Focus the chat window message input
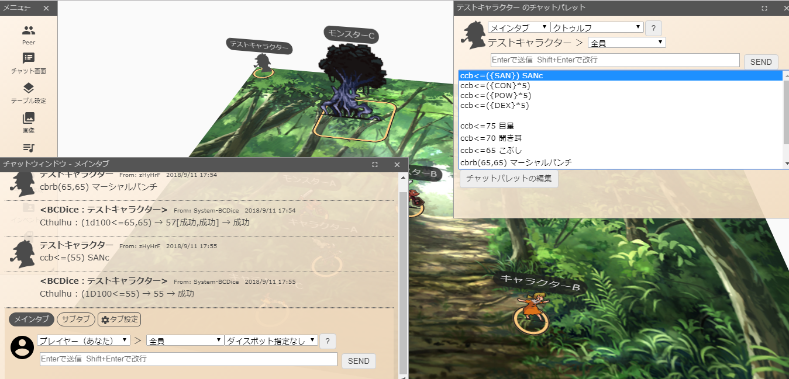The height and width of the screenshot is (379, 789). [x=188, y=359]
